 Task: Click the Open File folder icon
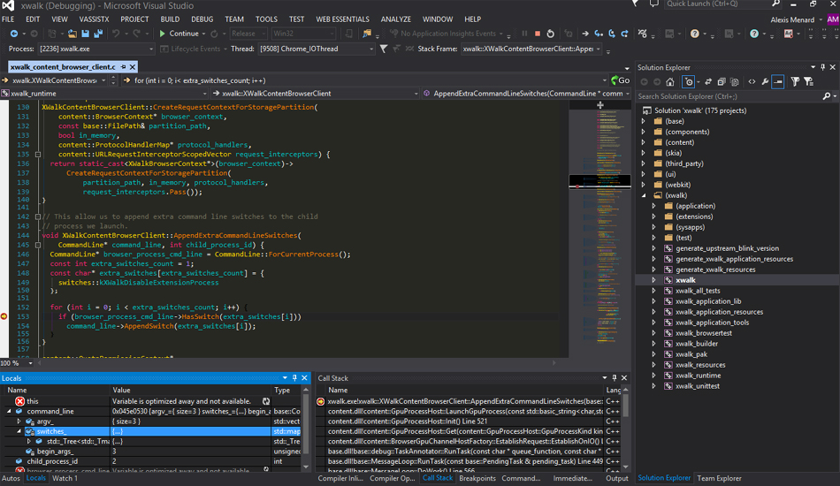[x=73, y=34]
